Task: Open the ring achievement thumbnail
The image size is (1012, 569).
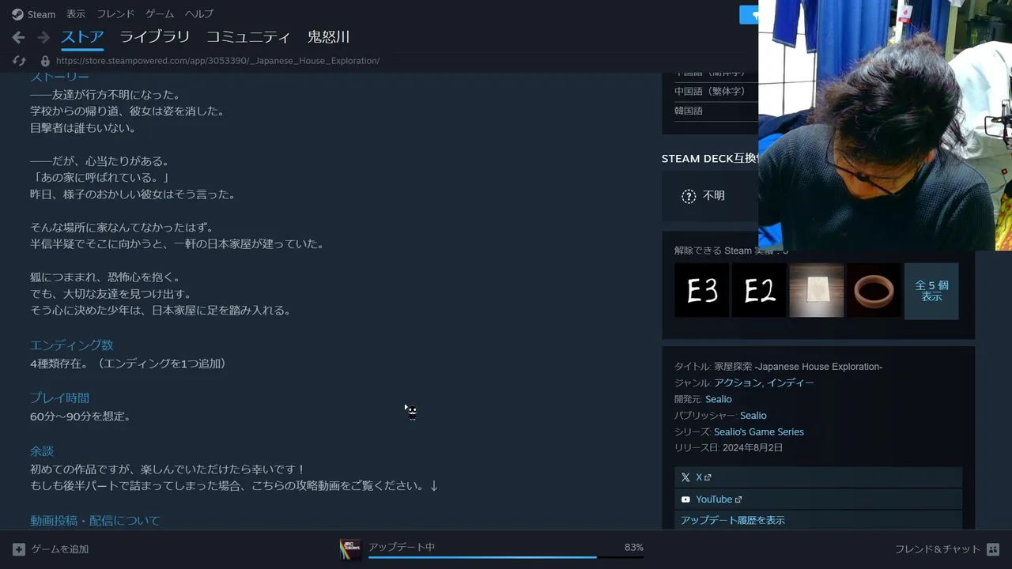Action: pos(874,291)
